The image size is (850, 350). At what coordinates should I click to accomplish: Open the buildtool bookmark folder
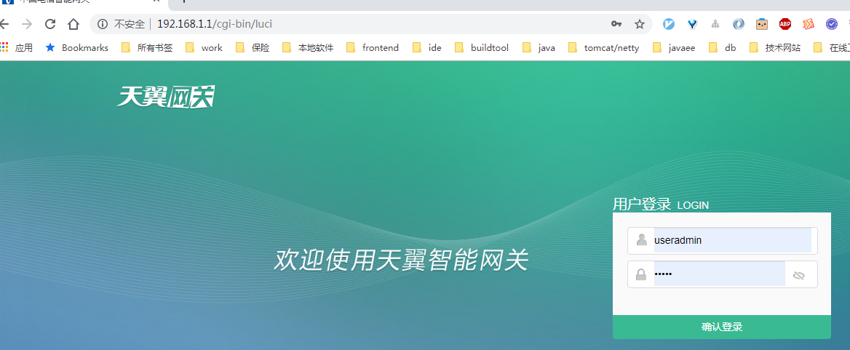click(482, 48)
